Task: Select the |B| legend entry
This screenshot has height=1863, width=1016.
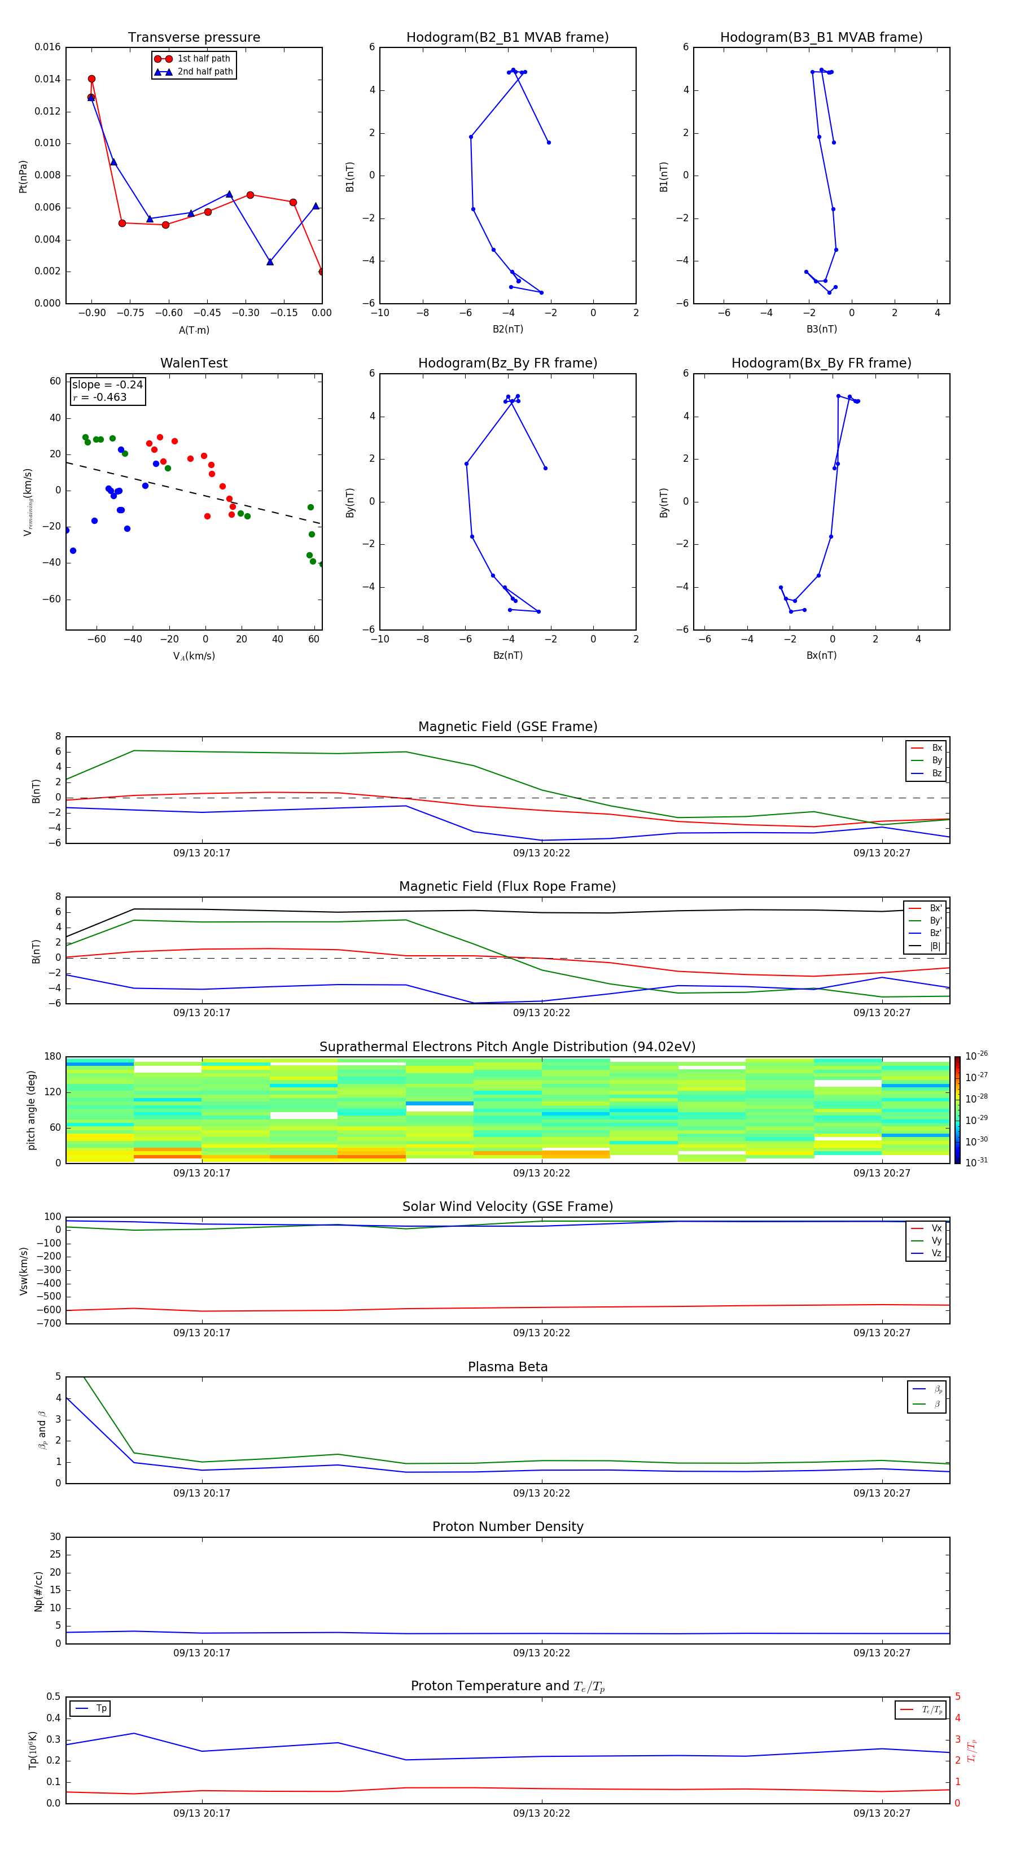Action: [x=926, y=946]
